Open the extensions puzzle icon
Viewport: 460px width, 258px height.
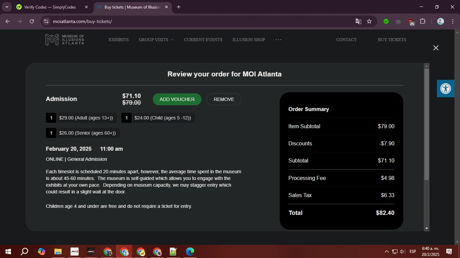[423, 21]
